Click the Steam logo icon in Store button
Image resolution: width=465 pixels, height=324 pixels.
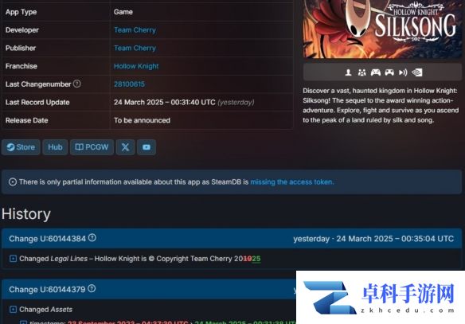10,147
